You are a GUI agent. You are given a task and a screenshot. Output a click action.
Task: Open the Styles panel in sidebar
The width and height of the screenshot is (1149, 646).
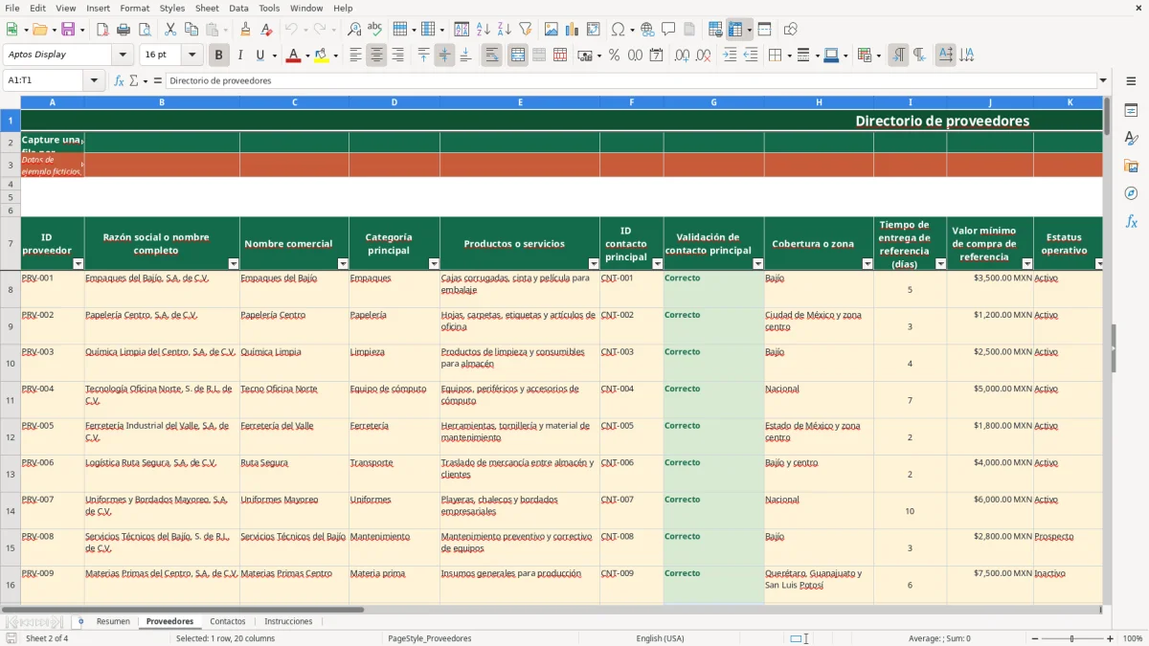pyautogui.click(x=1131, y=138)
